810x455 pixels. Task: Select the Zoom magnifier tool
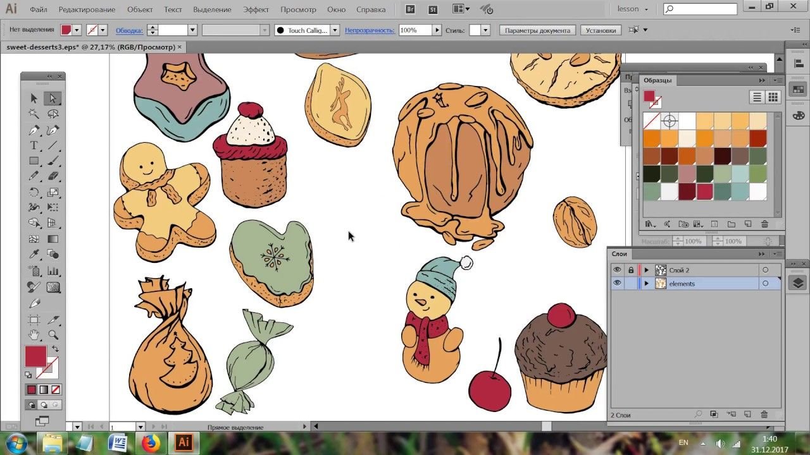(53, 335)
